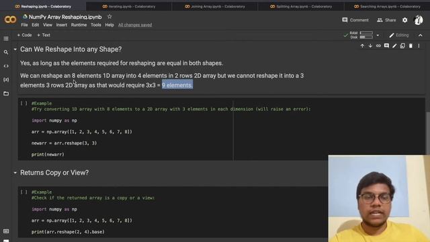Click the Share button
This screenshot has width=430, height=242.
coord(386,20)
